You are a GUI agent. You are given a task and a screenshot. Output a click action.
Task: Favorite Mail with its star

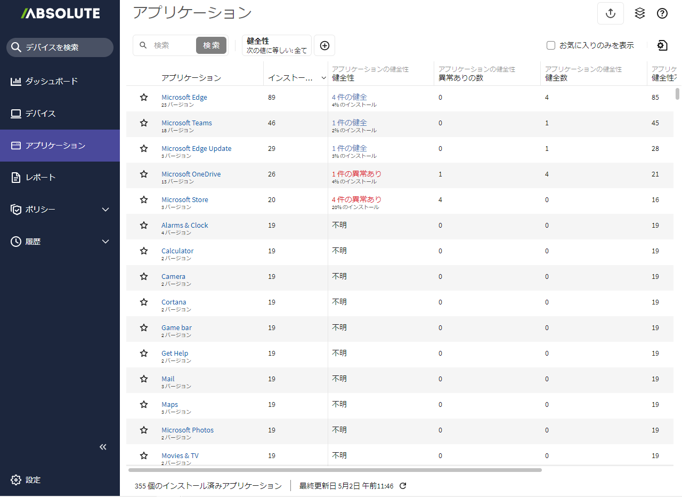pyautogui.click(x=144, y=379)
